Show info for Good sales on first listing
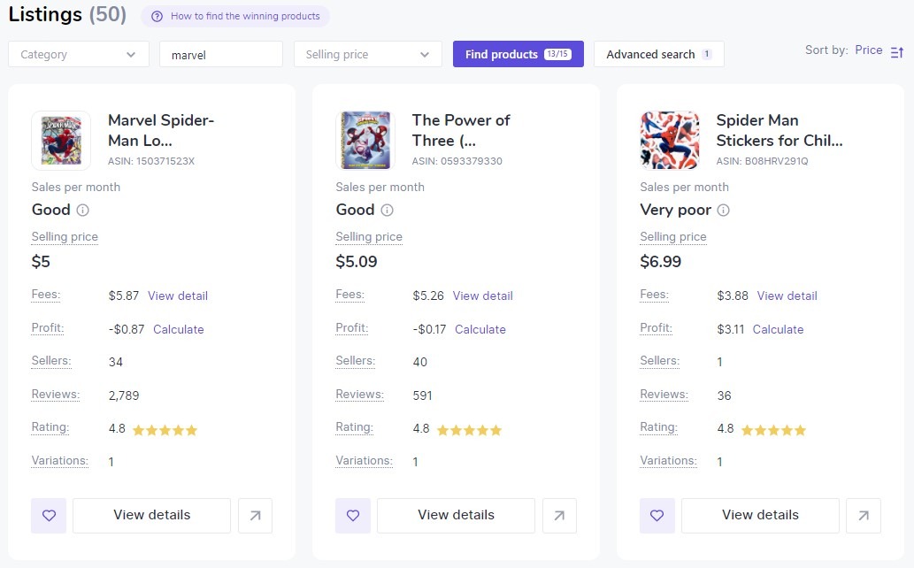This screenshot has height=568, width=914. coord(83,210)
